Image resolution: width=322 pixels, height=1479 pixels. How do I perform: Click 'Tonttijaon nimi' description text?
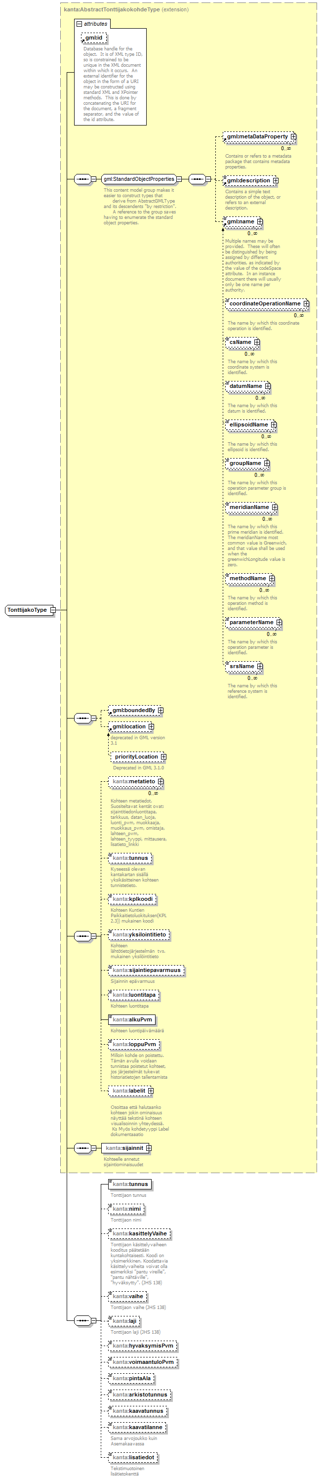(x=126, y=1220)
